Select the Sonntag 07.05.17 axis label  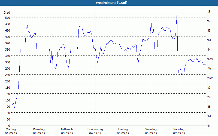point(179,131)
